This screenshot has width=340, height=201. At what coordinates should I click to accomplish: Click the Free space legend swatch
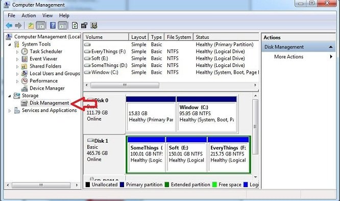point(214,185)
